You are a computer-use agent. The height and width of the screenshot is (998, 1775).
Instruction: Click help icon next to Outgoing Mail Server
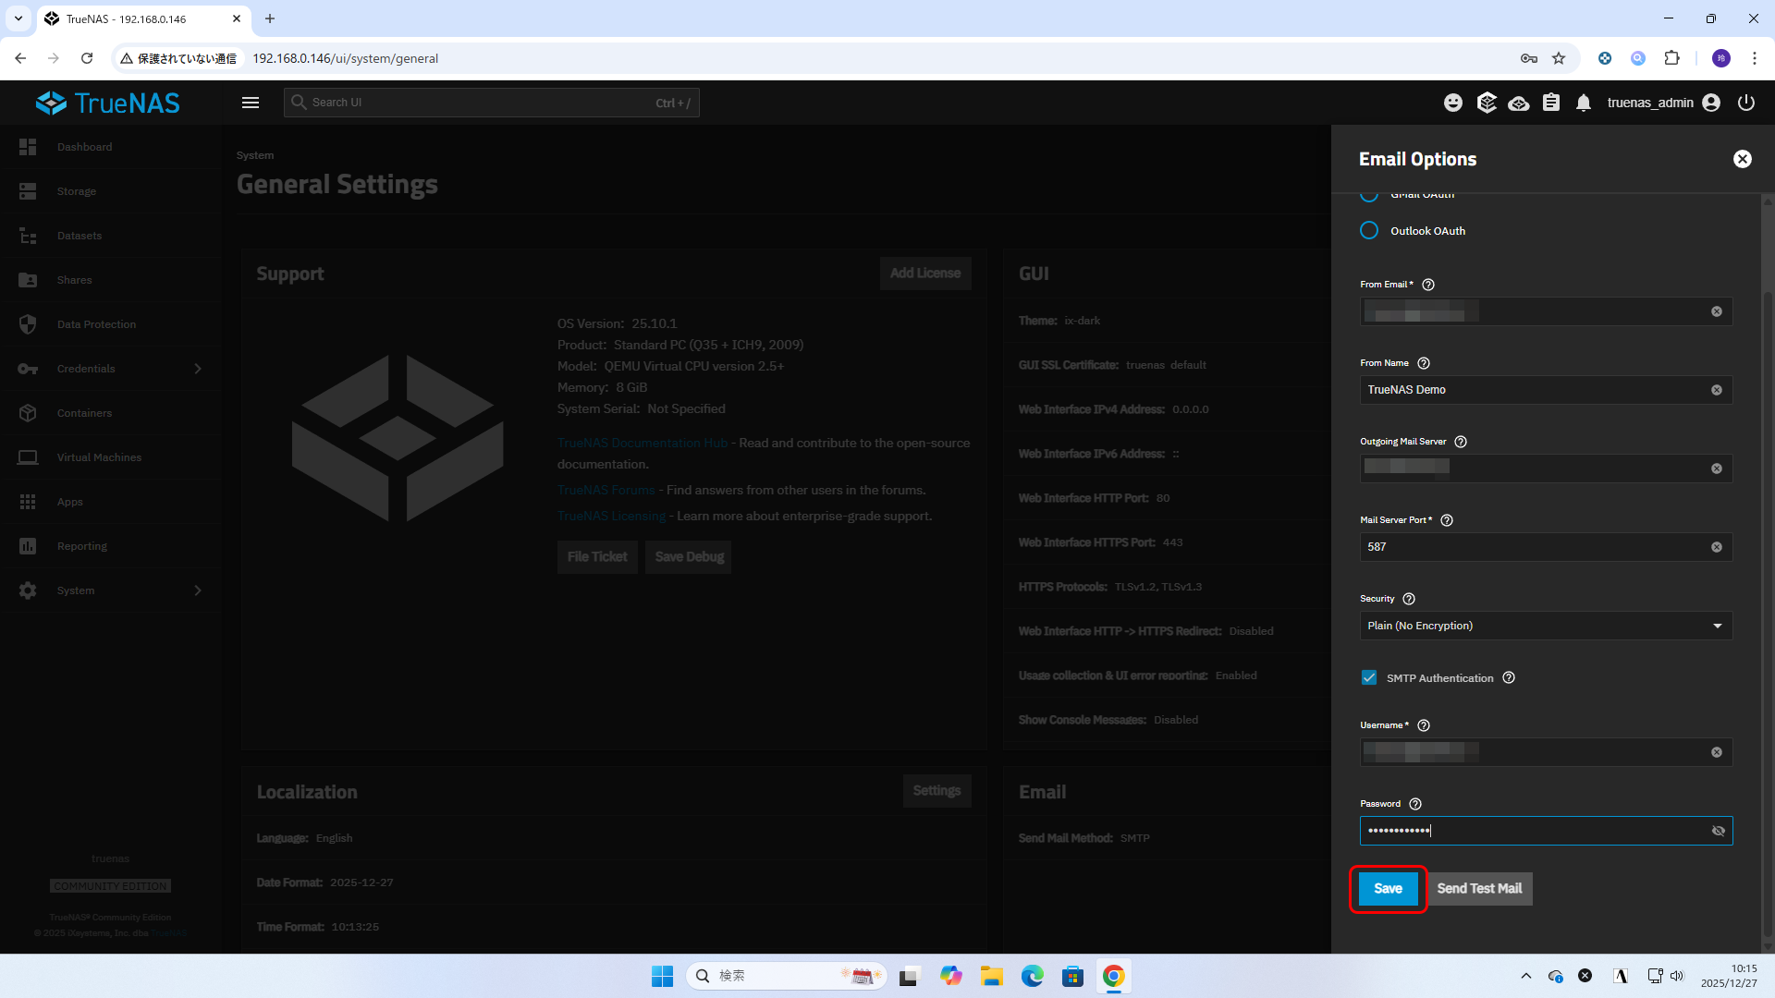(1461, 442)
